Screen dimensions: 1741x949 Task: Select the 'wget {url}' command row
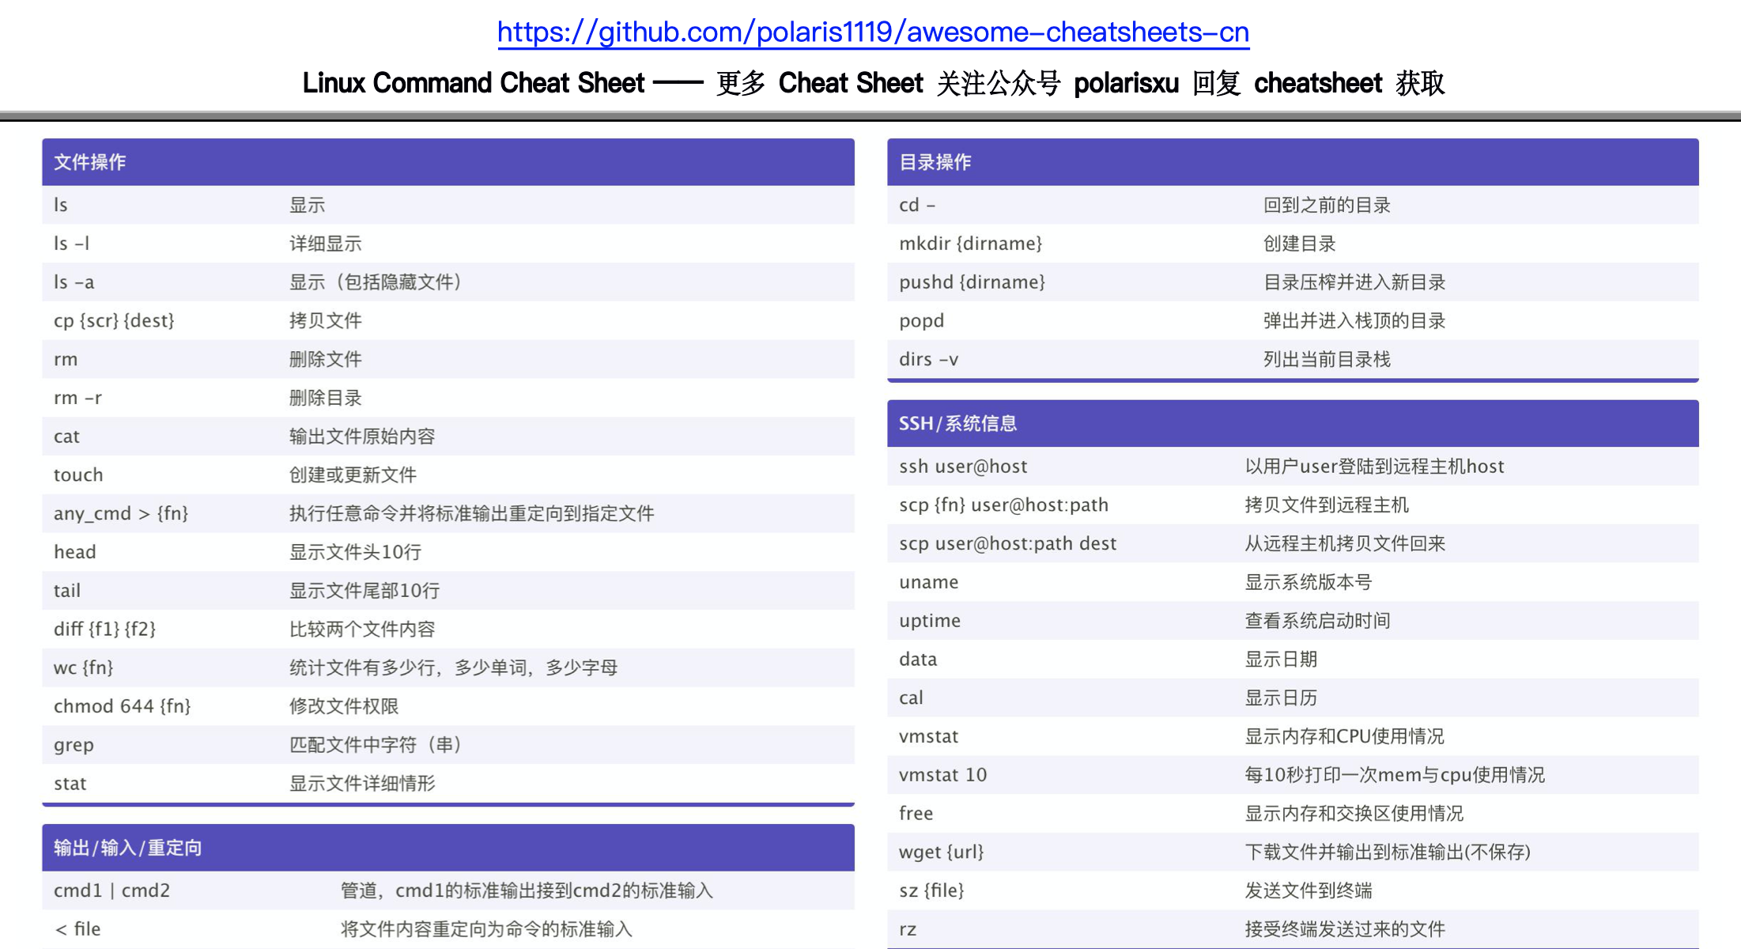click(941, 852)
